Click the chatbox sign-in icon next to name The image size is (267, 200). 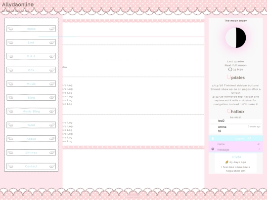click(x=259, y=144)
